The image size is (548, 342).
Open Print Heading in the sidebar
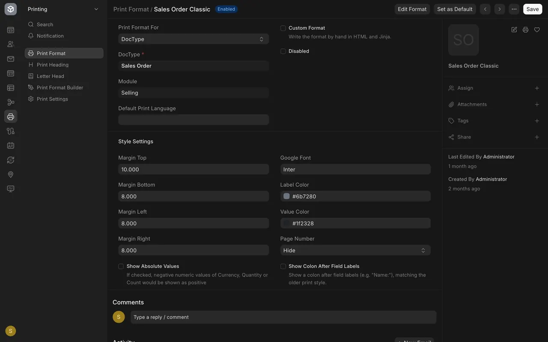point(64,65)
